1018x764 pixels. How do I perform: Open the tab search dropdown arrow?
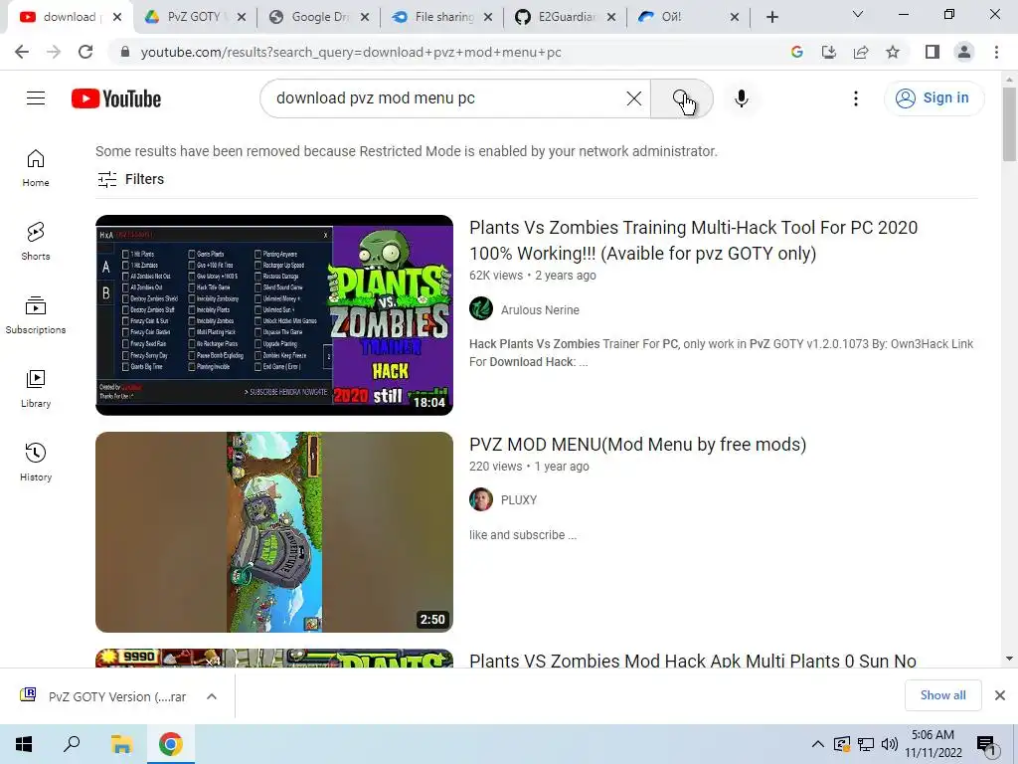[x=858, y=14]
